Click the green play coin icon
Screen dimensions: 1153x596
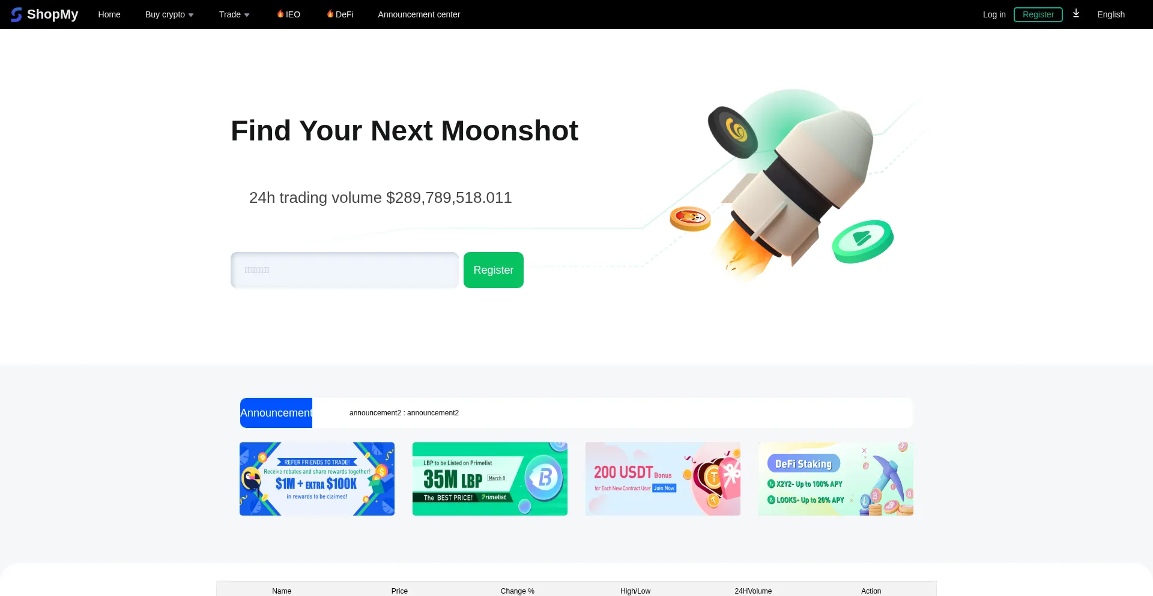862,241
